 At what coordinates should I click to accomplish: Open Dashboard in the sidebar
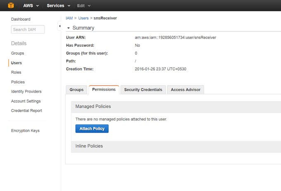point(21,19)
